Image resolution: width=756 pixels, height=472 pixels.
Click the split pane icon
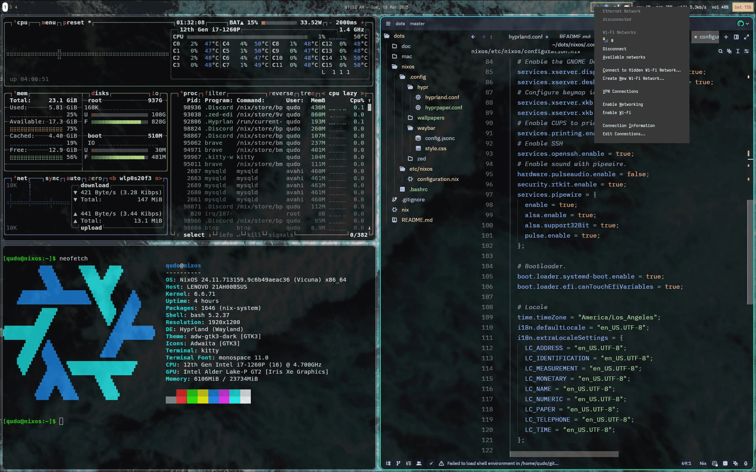736,37
